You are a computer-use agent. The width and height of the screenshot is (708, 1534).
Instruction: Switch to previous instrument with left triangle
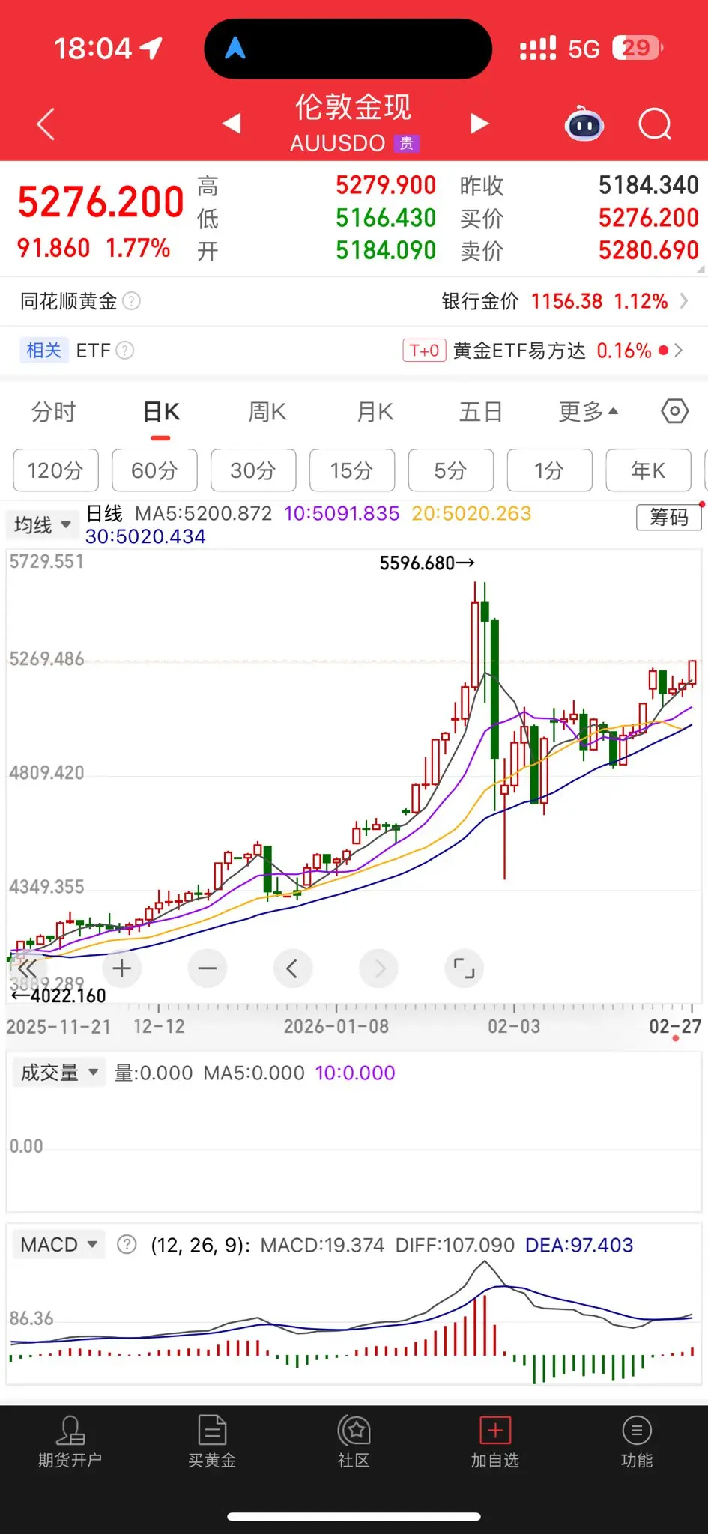tap(232, 123)
